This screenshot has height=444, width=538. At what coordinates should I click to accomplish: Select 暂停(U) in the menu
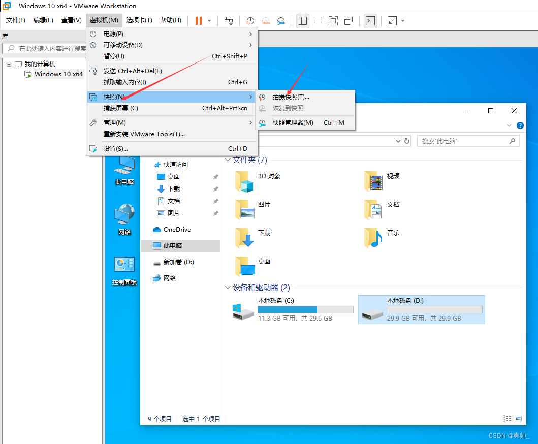point(172,56)
